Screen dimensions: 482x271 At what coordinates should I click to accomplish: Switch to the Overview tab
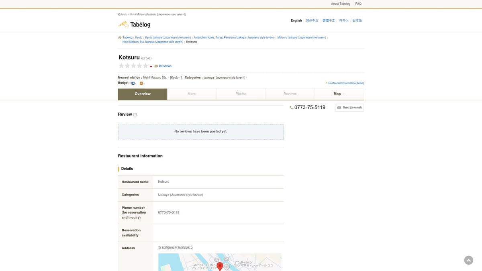click(143, 94)
